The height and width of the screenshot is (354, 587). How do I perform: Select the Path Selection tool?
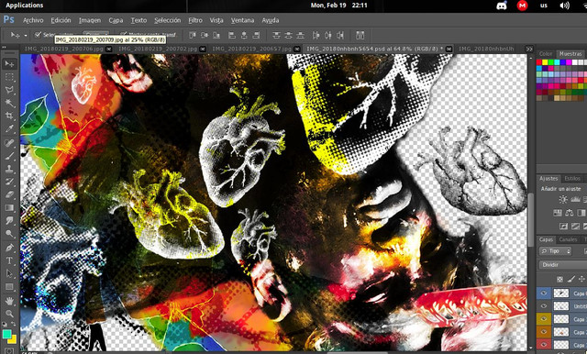[9, 274]
